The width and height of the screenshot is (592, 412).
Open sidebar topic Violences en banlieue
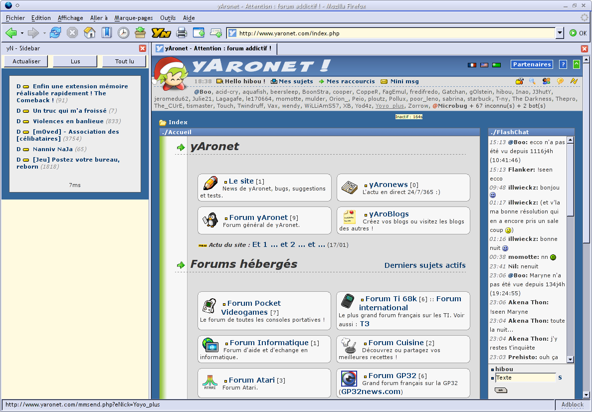pyautogui.click(x=68, y=121)
